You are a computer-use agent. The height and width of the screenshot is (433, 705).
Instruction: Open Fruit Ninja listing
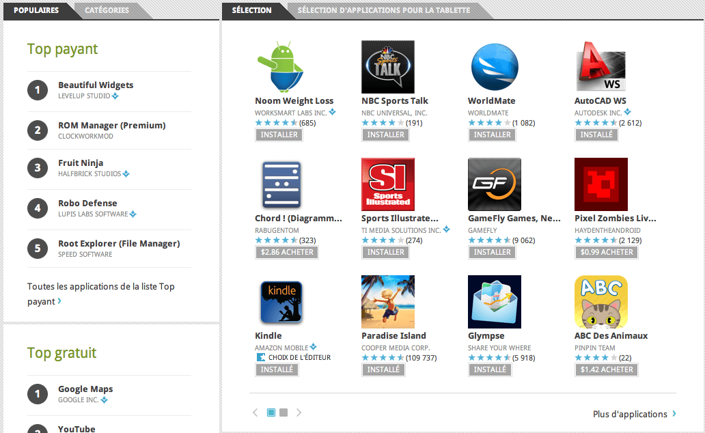point(81,163)
